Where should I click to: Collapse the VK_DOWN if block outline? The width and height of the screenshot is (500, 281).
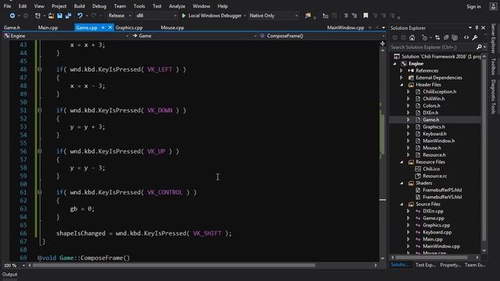[40, 110]
